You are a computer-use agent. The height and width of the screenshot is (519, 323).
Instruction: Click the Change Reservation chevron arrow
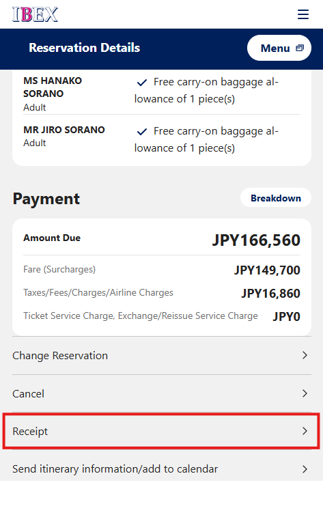pyautogui.click(x=305, y=355)
